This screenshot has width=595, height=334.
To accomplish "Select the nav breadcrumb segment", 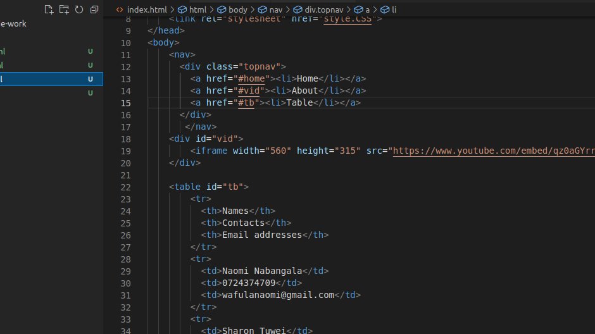I will (276, 10).
